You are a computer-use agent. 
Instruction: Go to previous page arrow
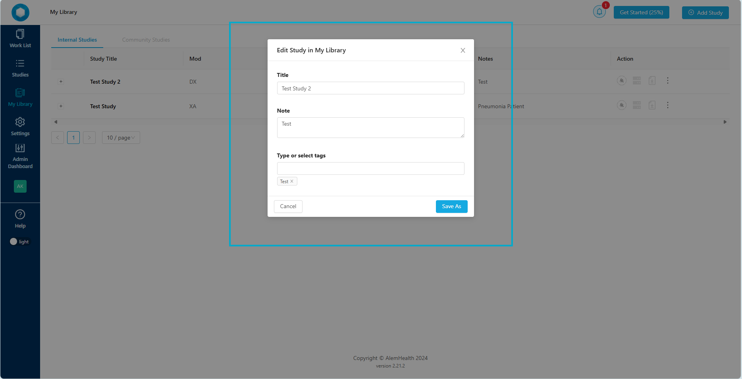(x=58, y=138)
